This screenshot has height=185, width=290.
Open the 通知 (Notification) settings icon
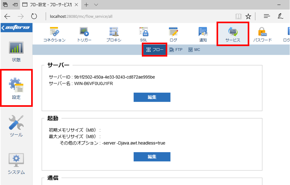[203, 34]
